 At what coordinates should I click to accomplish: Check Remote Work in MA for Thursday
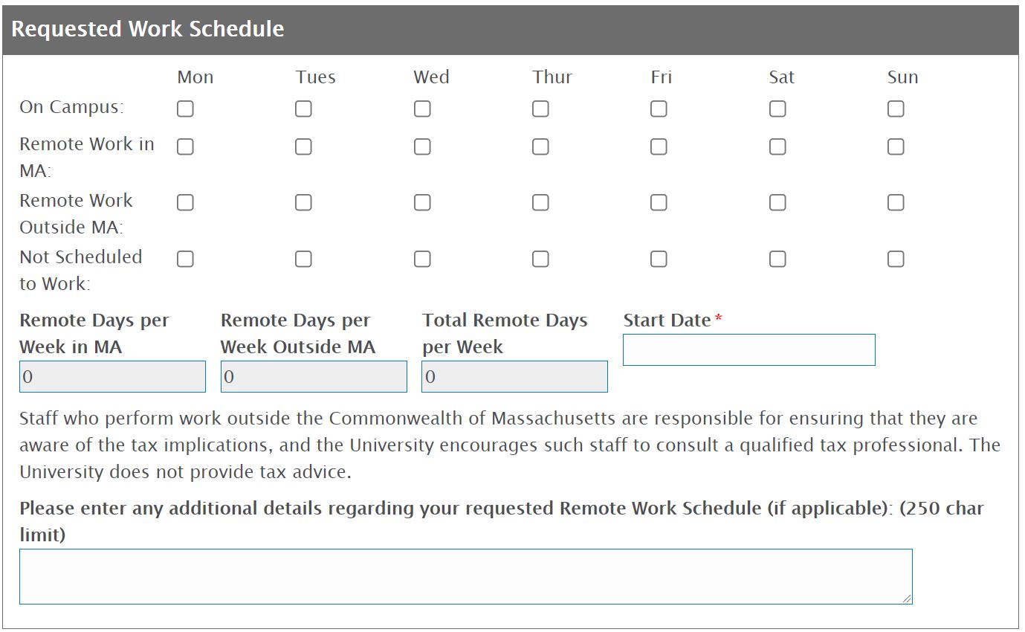pyautogui.click(x=540, y=147)
